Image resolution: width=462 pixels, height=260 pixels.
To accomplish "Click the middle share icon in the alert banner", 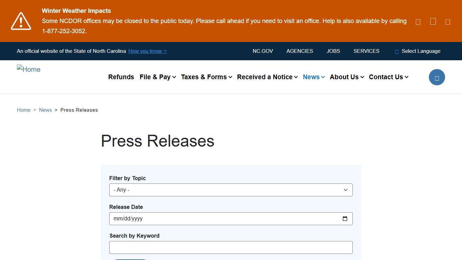I will (x=433, y=21).
